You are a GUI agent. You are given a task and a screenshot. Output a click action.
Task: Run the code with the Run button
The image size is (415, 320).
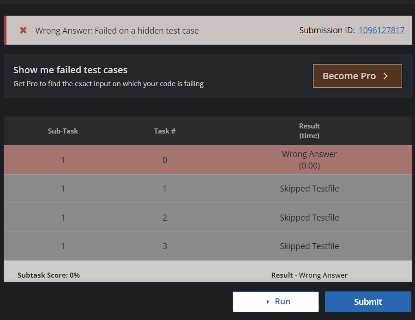click(276, 302)
